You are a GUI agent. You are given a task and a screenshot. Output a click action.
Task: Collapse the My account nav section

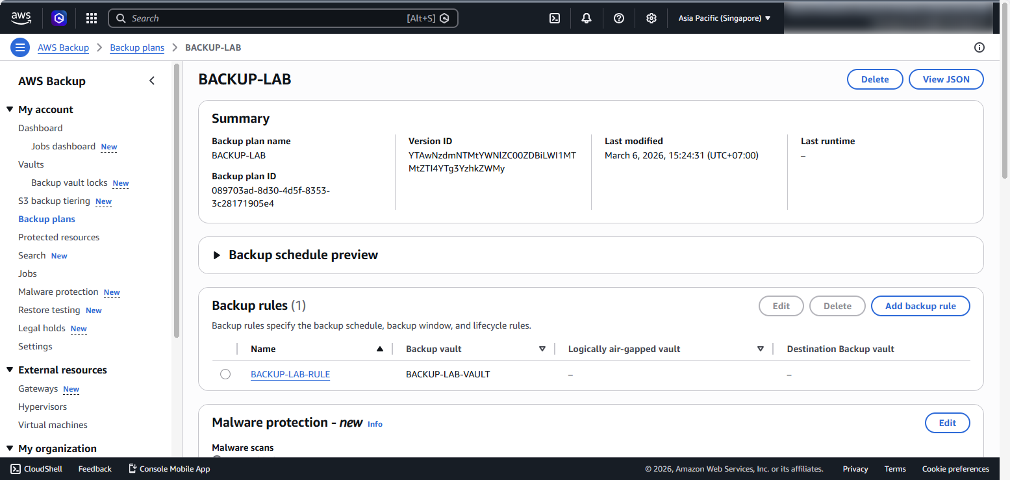click(x=10, y=109)
